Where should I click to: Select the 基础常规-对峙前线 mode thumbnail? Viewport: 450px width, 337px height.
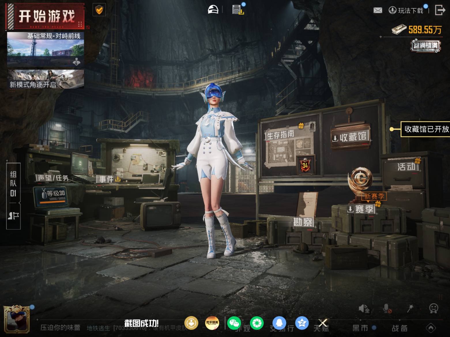point(46,49)
